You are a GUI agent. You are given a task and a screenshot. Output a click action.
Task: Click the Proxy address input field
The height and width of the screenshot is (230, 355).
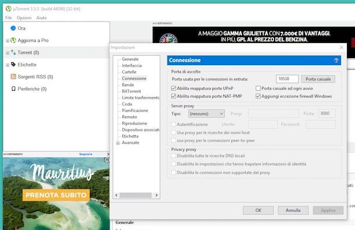tap(274, 114)
